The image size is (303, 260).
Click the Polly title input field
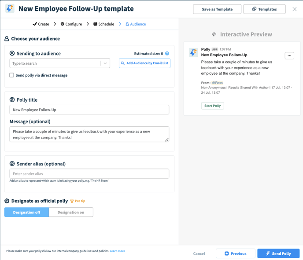[89, 110]
